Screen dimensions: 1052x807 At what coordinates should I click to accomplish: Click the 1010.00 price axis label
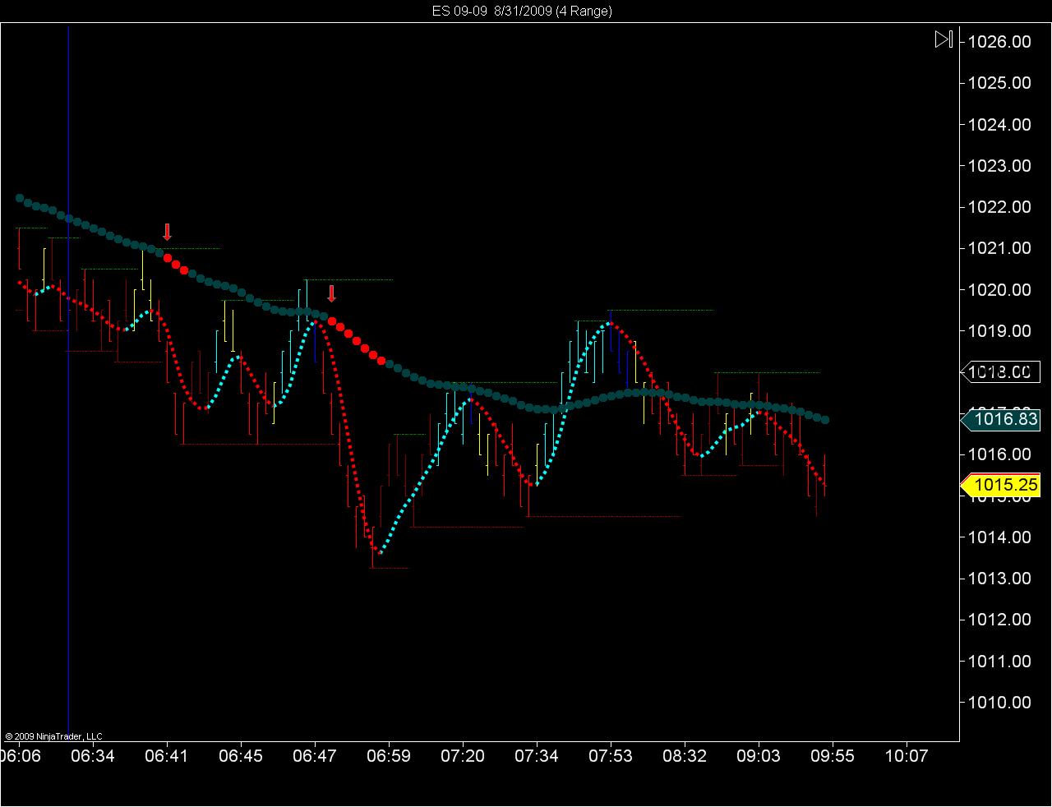tap(999, 703)
